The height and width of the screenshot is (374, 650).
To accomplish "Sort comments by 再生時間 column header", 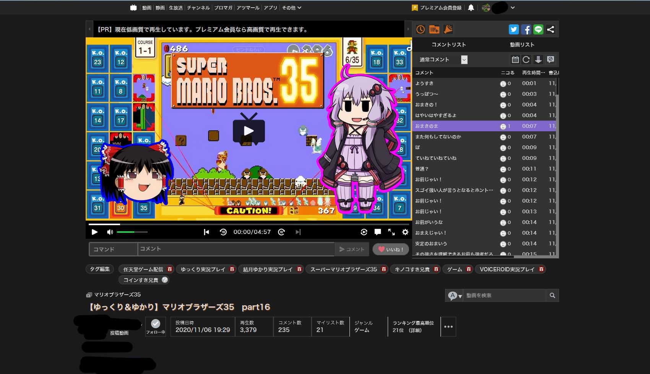I will (534, 73).
